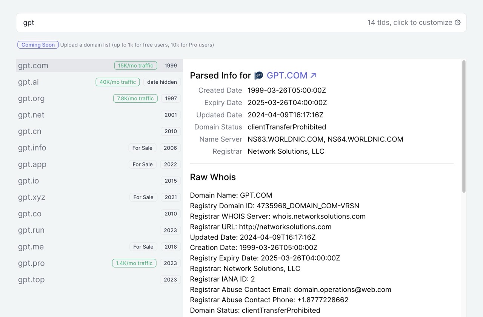Select the gpt.run domain row
The image size is (483, 317).
(99, 230)
